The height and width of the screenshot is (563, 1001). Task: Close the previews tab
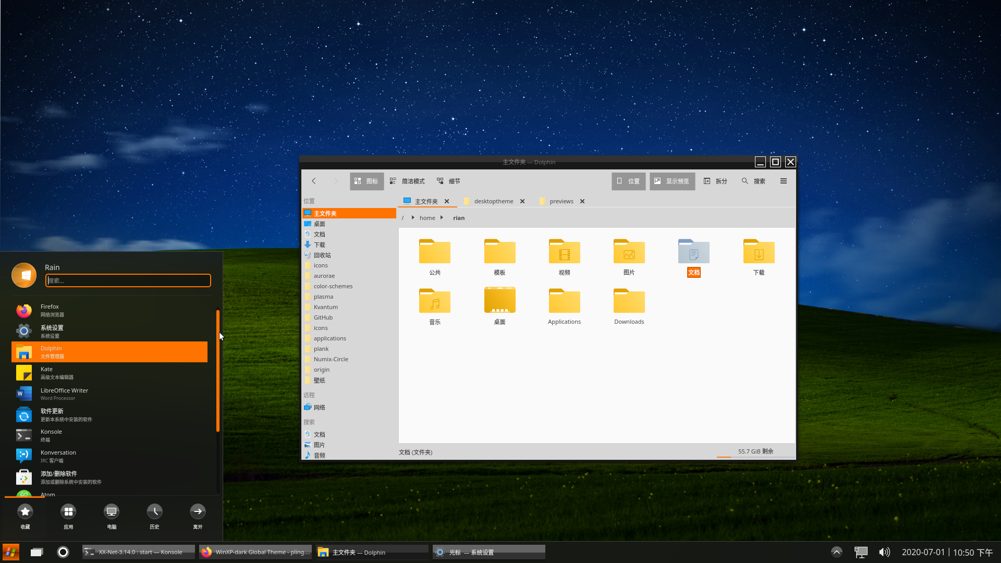click(582, 201)
